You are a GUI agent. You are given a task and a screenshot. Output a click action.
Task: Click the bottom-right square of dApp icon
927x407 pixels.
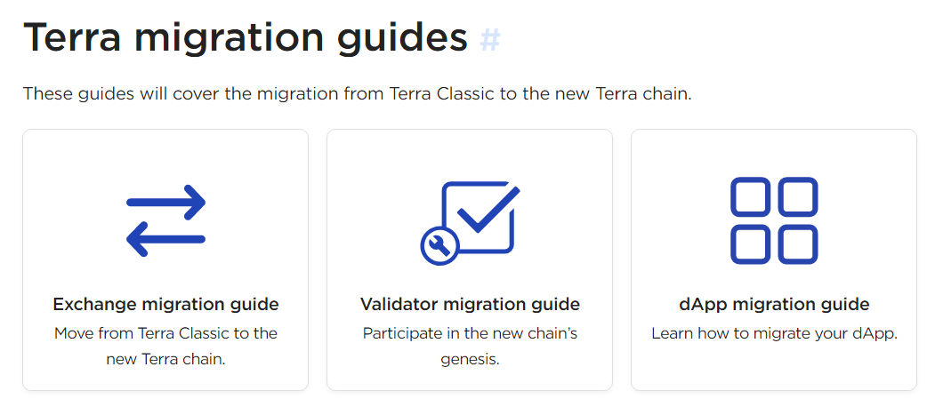[797, 244]
